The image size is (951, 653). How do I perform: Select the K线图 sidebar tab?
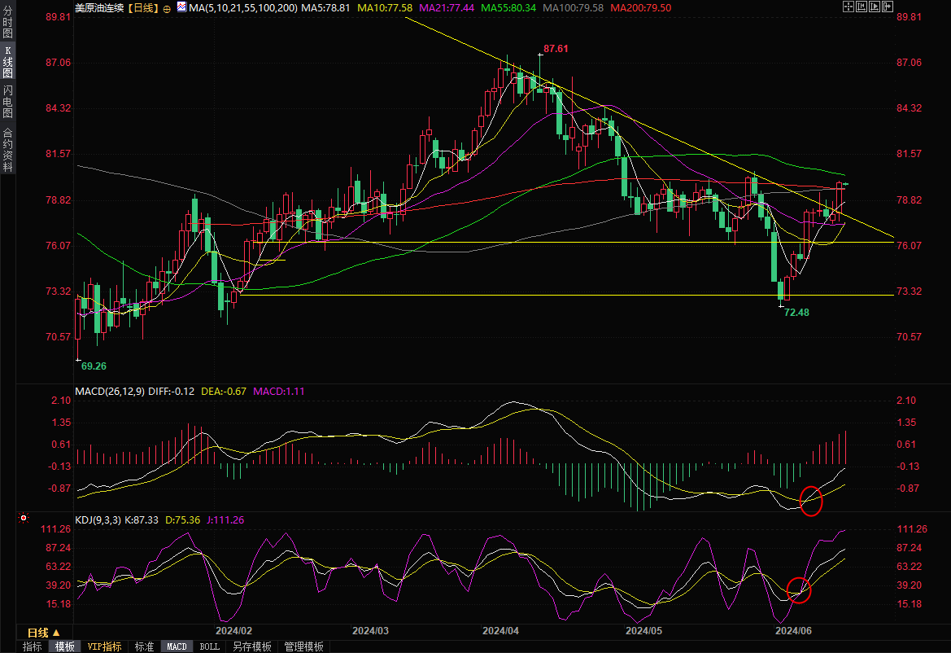pyautogui.click(x=8, y=62)
